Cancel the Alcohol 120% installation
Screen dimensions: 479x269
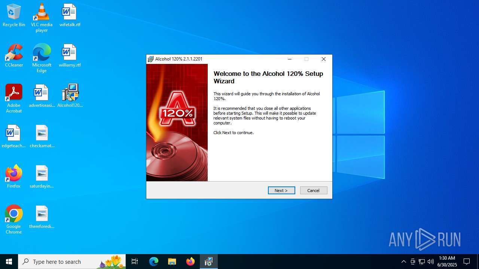point(314,191)
